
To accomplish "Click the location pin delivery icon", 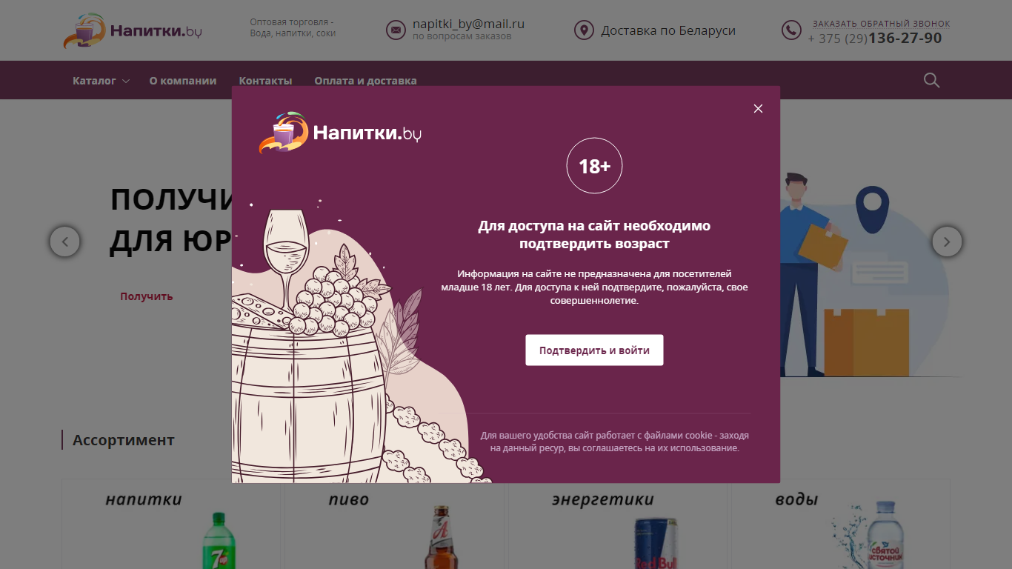I will pos(584,30).
